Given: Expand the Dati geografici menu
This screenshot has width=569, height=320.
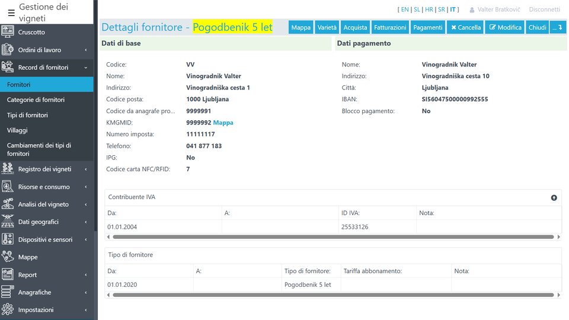Looking at the screenshot, I should 46,222.
